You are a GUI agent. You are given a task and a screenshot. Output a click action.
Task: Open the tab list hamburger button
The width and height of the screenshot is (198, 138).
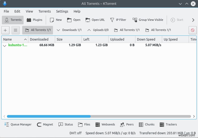pos(16,30)
